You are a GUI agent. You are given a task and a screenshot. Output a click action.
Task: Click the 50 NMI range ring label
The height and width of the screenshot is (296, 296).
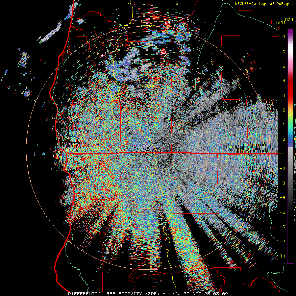tap(148, 87)
